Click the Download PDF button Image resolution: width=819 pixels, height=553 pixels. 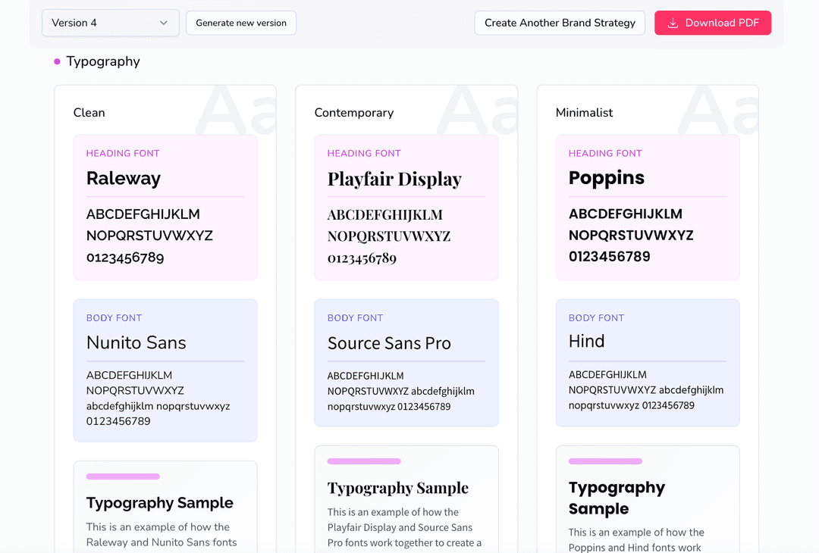pyautogui.click(x=713, y=23)
